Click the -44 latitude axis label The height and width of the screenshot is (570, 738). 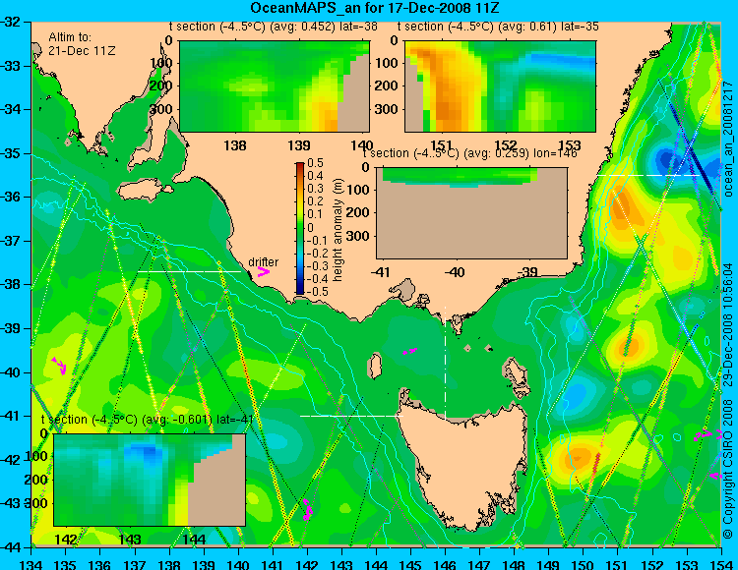pos(13,547)
